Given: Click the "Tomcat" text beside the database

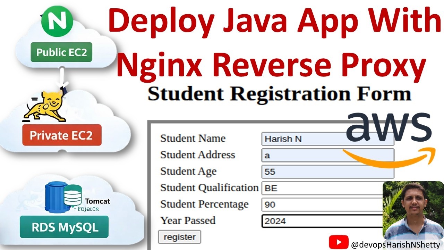Looking at the screenshot, I should point(97,201).
